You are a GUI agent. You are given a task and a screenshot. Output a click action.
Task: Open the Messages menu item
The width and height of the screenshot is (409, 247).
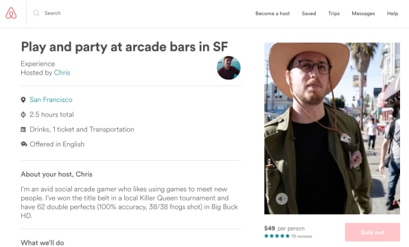[x=363, y=14]
